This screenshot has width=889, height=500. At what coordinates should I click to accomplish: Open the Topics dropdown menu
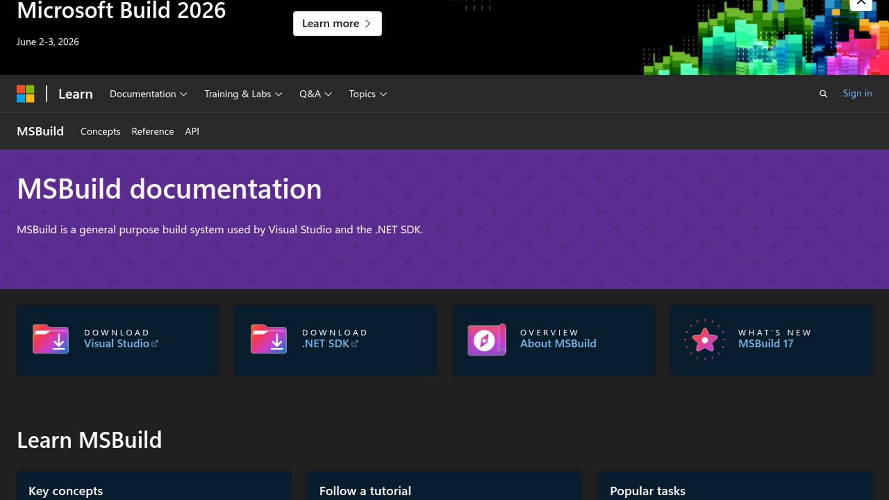click(x=368, y=94)
